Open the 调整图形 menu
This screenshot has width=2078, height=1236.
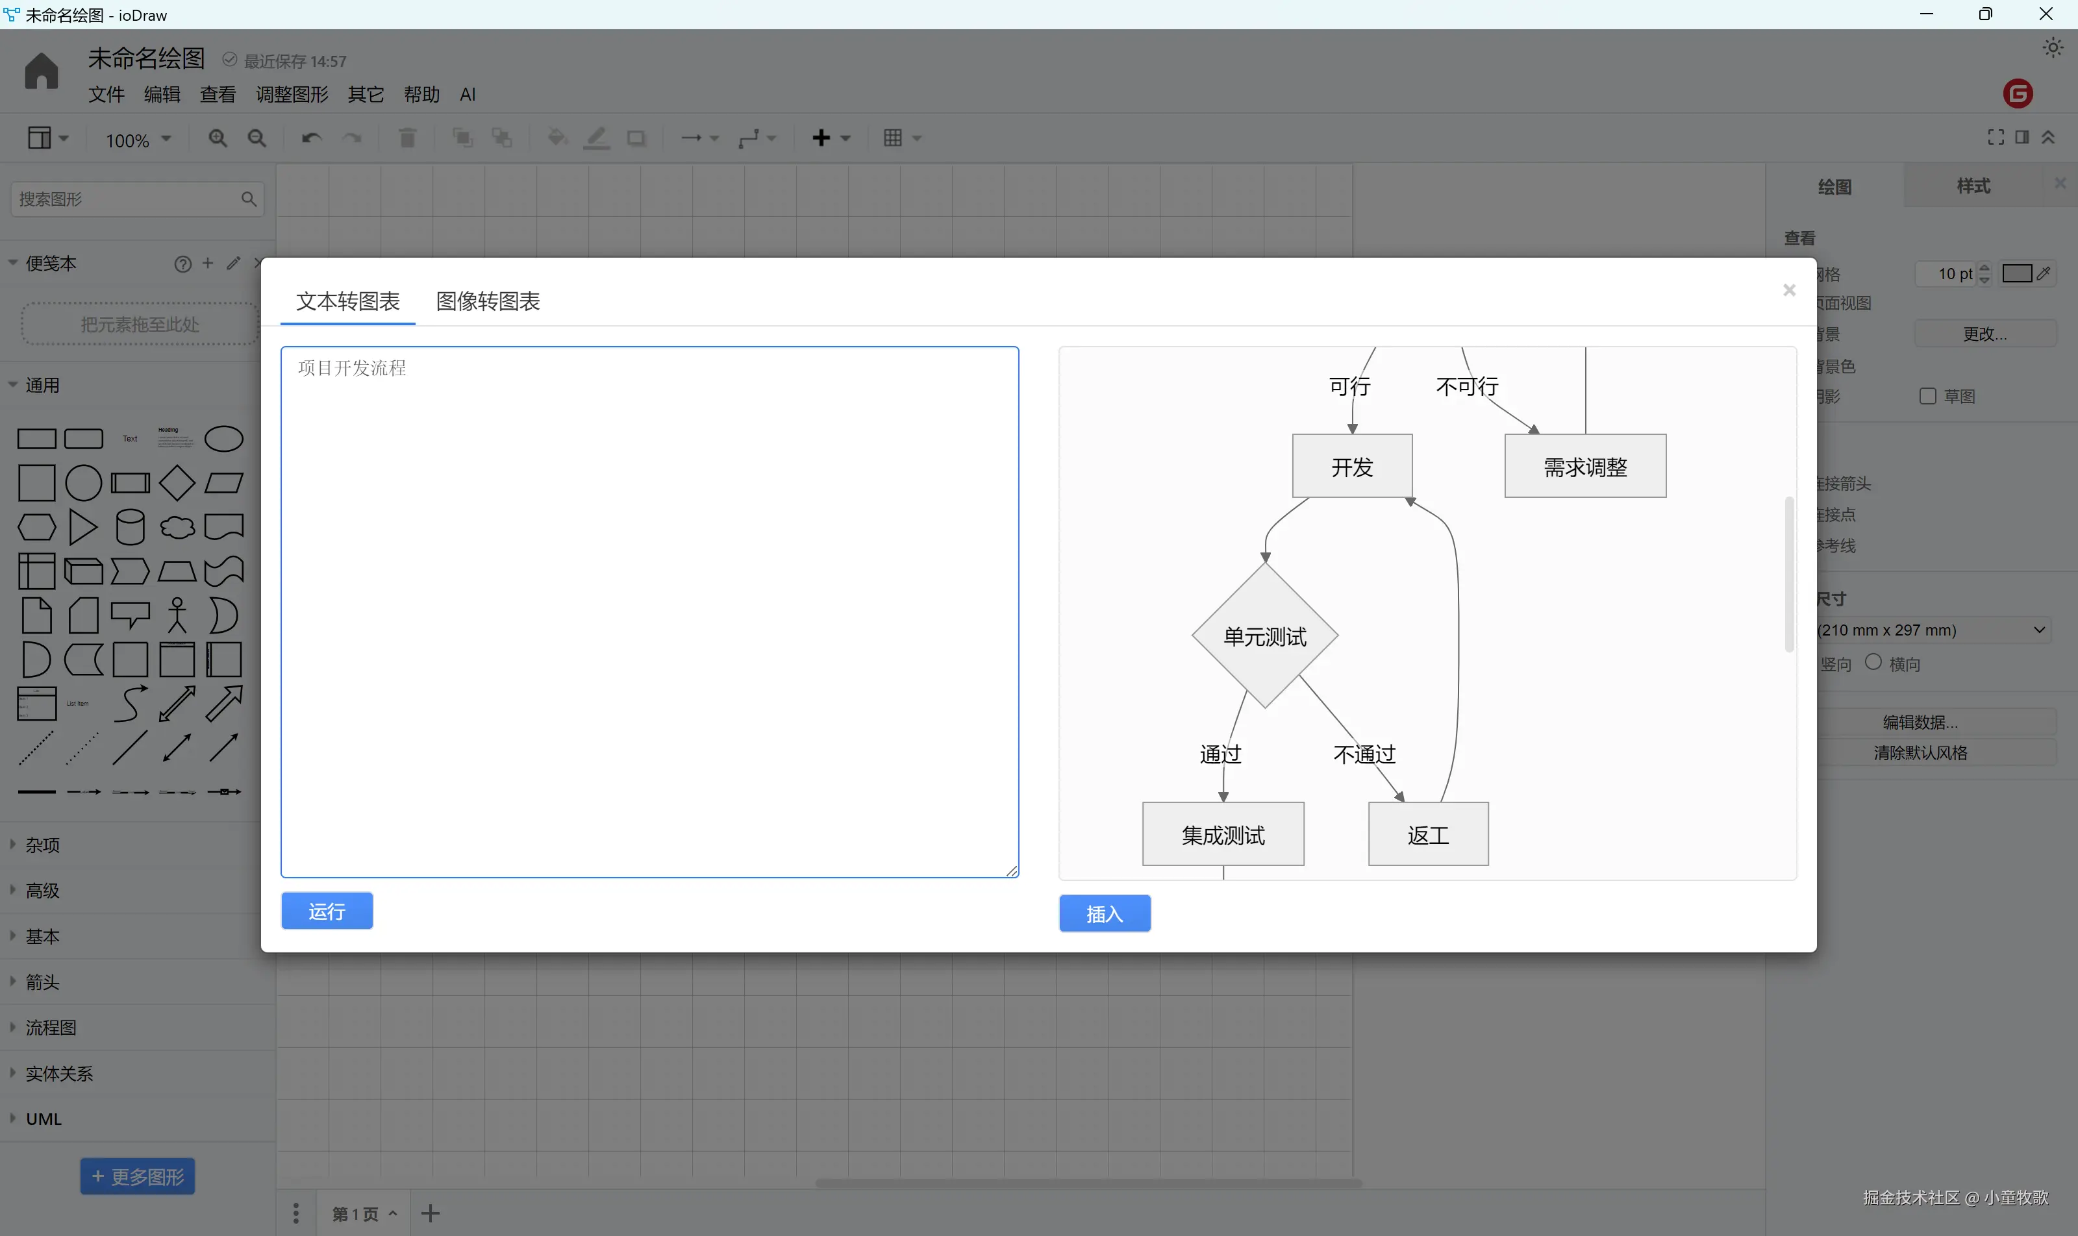point(292,94)
